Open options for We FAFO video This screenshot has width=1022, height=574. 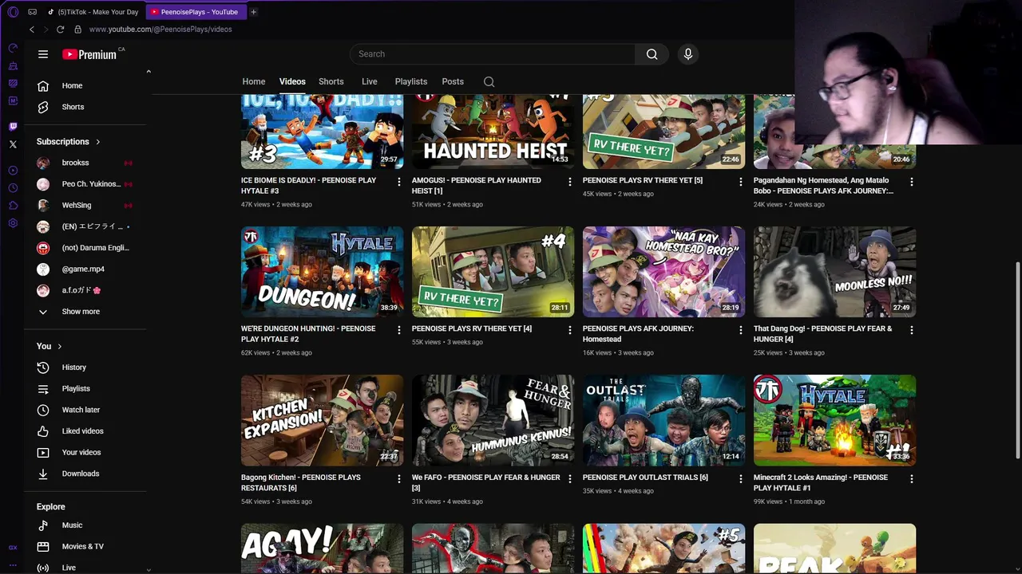point(570,479)
